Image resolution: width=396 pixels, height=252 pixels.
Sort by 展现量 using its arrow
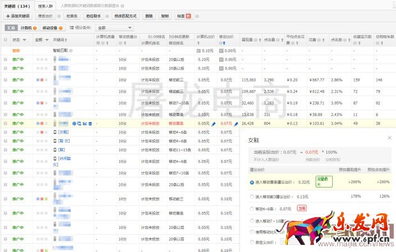click(x=260, y=40)
